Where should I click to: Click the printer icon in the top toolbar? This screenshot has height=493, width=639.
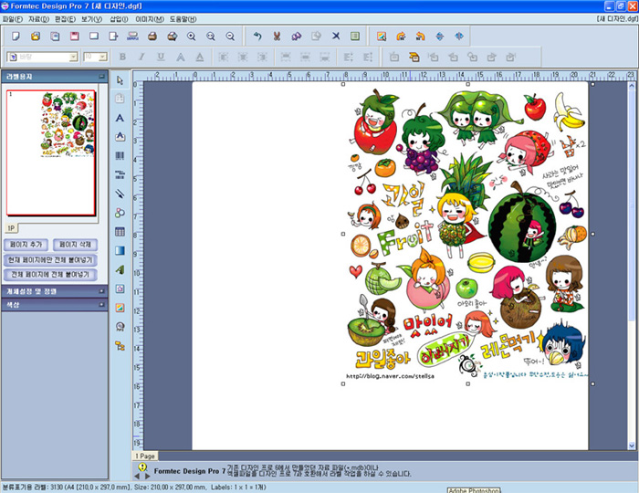click(152, 37)
